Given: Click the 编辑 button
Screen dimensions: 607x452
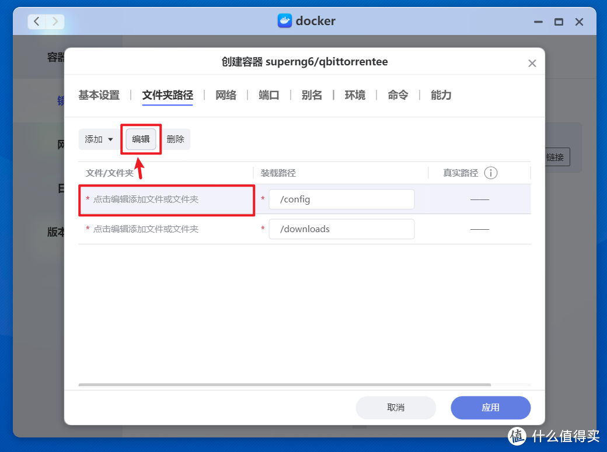Looking at the screenshot, I should tap(141, 139).
